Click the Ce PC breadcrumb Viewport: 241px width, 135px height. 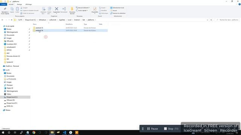(20, 20)
